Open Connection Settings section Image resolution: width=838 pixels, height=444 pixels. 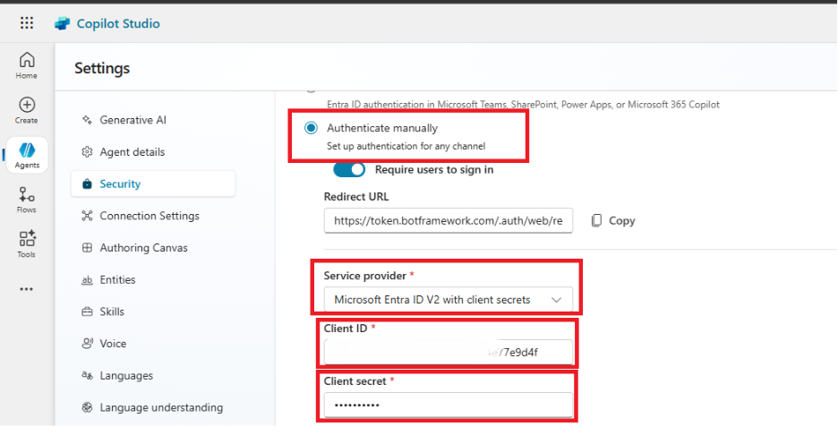coord(149,216)
